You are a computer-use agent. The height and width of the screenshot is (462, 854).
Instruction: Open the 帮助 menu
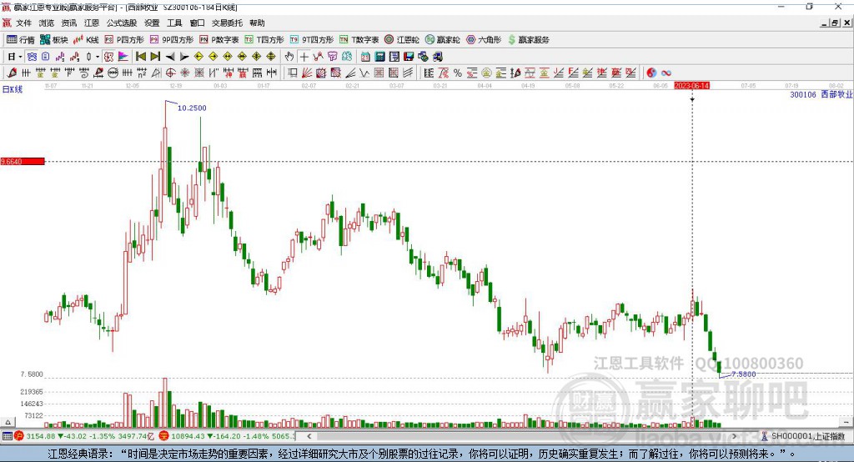257,23
